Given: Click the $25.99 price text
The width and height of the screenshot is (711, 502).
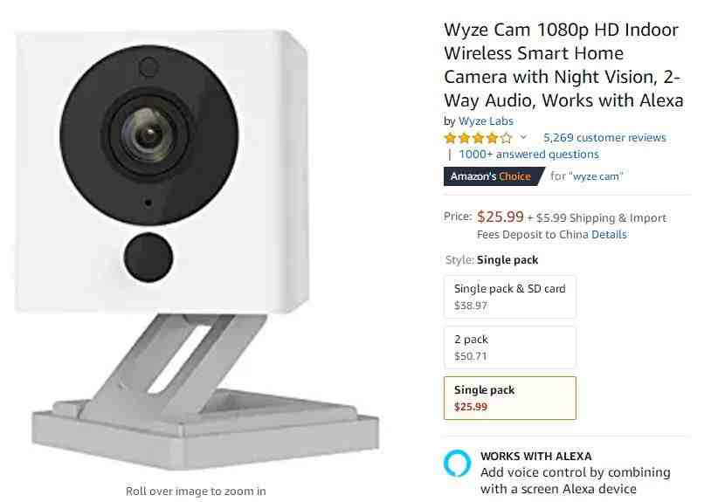Looking at the screenshot, I should pos(500,217).
